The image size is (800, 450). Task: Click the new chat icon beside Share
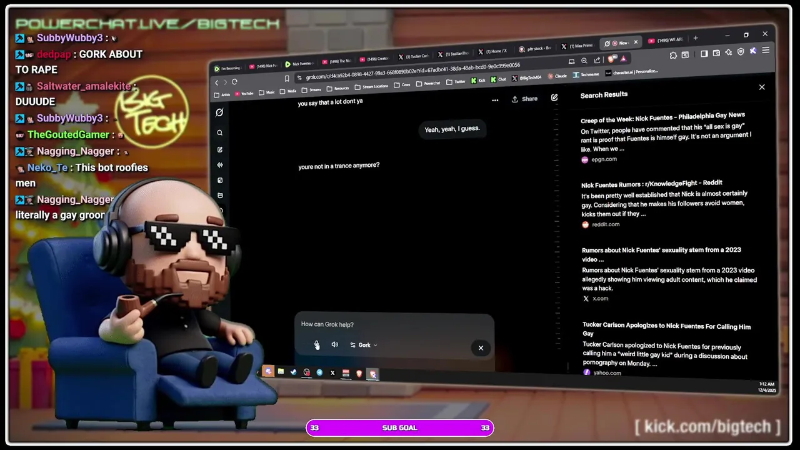554,97
